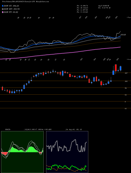Click the 'Pre L: 107.88' low value
This screenshot has height=173, width=131.
[x=82, y=10]
